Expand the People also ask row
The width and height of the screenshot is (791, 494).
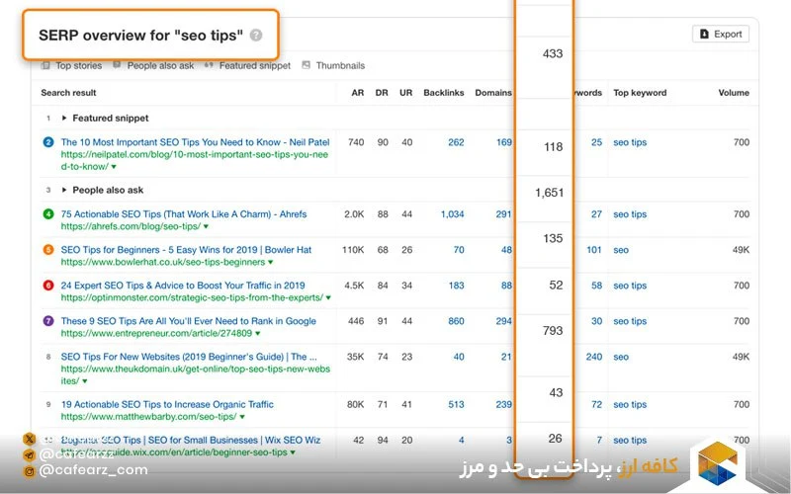pos(64,190)
